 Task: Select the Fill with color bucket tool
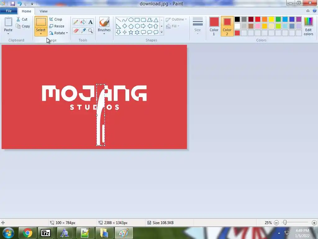point(83,22)
